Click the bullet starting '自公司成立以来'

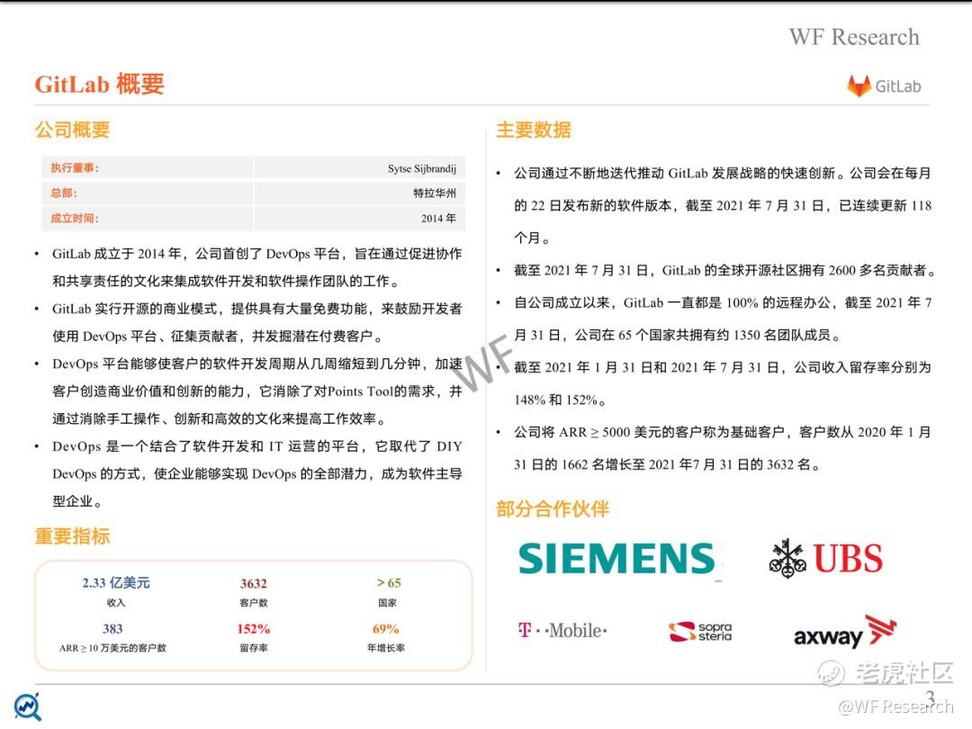722,319
